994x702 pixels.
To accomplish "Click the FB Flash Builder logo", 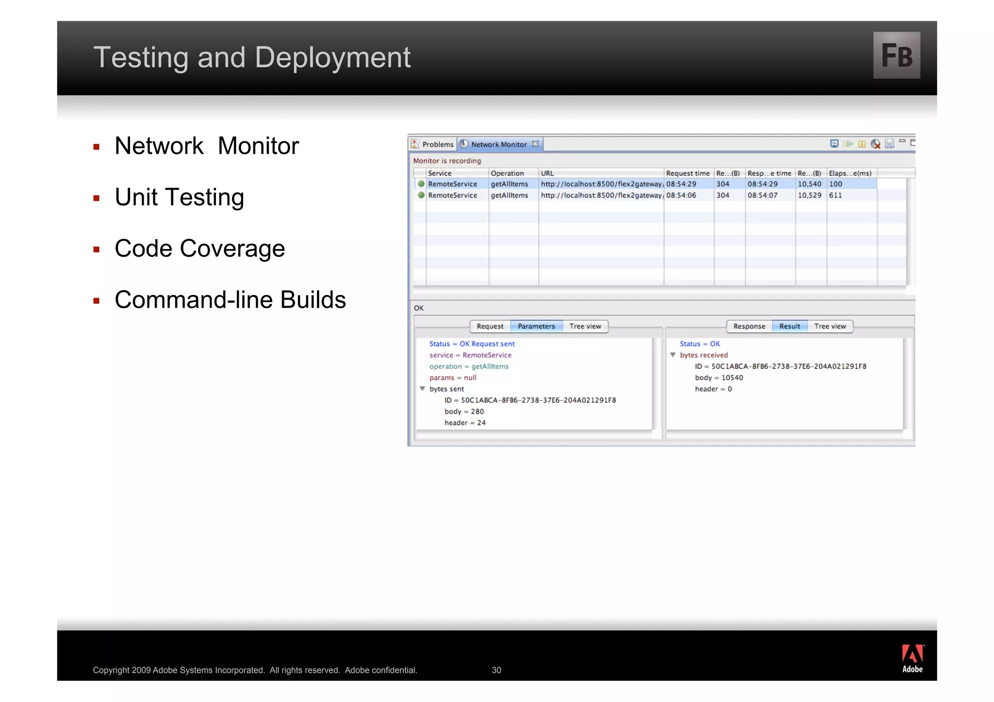I will (896, 55).
